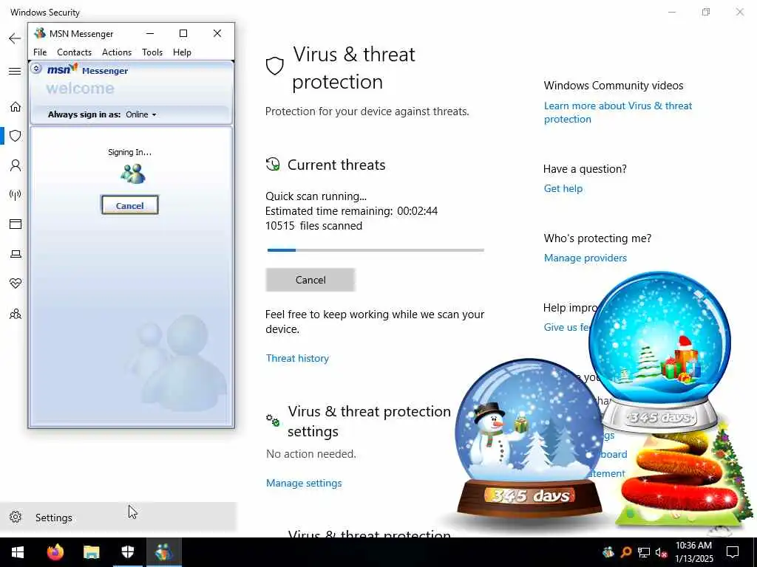Screen dimensions: 757x567
Task: Open the 'Online' sign-in status dropdown
Action: [x=141, y=114]
